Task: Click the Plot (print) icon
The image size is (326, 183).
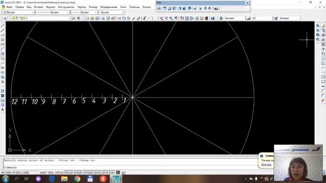Action: [x=103, y=18]
